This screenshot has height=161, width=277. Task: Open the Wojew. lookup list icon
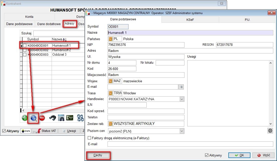click(x=110, y=81)
